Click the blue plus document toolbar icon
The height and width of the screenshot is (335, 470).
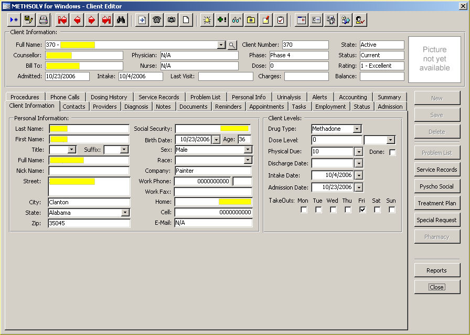coord(142,20)
